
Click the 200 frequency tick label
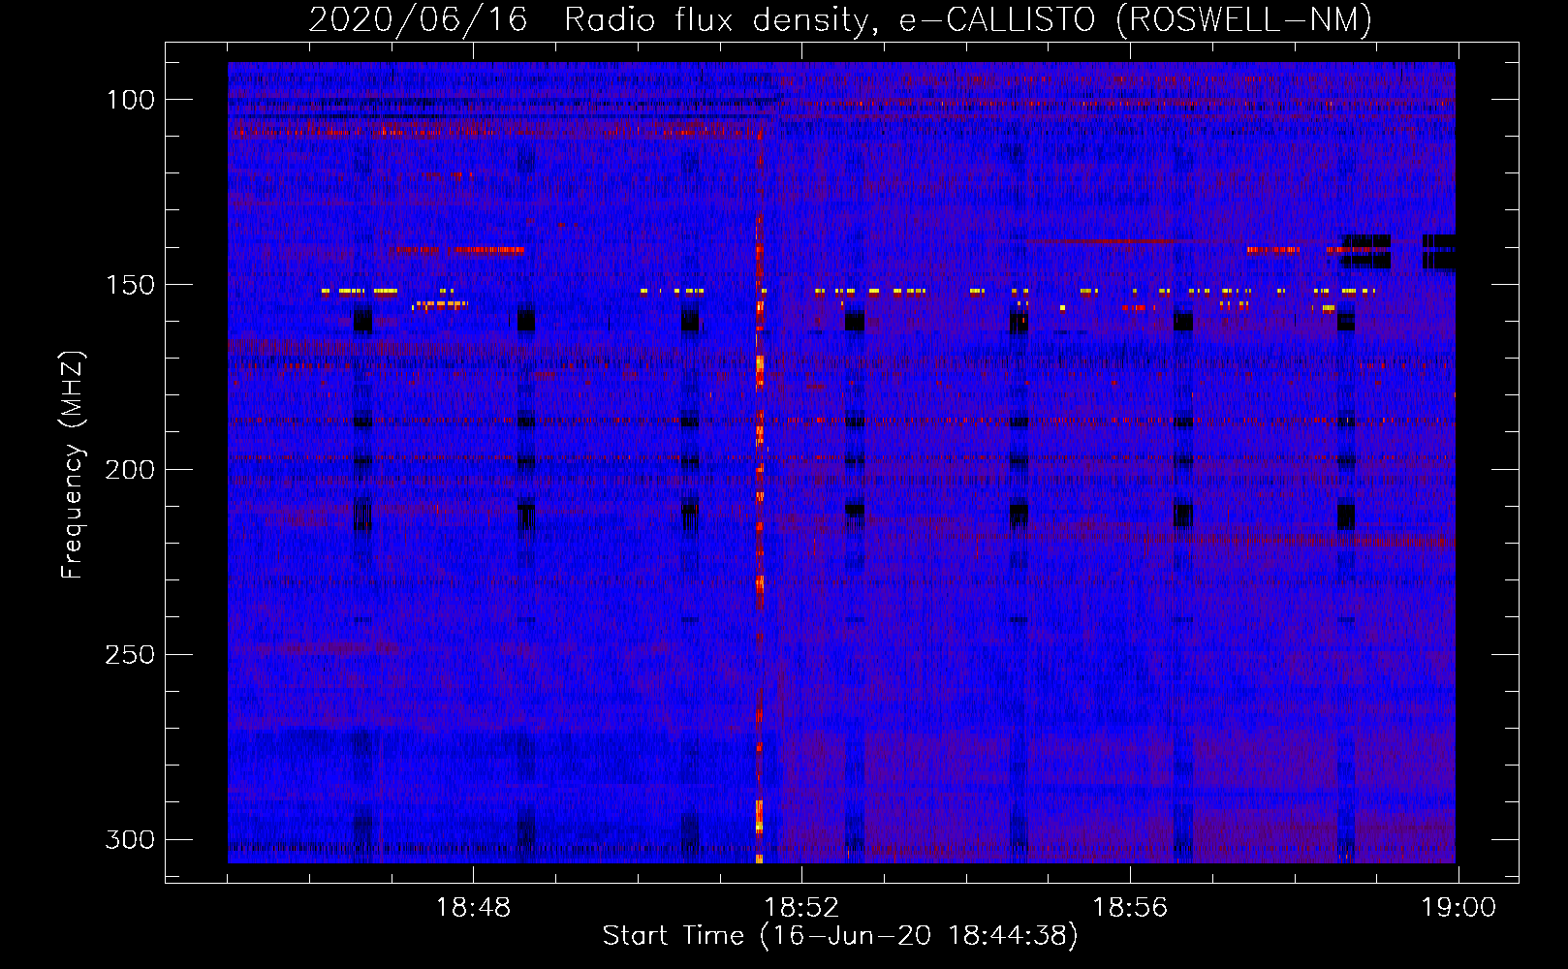(130, 470)
